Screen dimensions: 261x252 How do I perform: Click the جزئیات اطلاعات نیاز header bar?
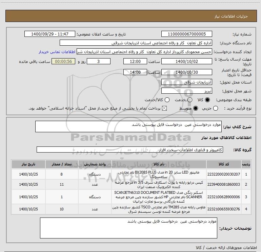(x=131, y=16)
